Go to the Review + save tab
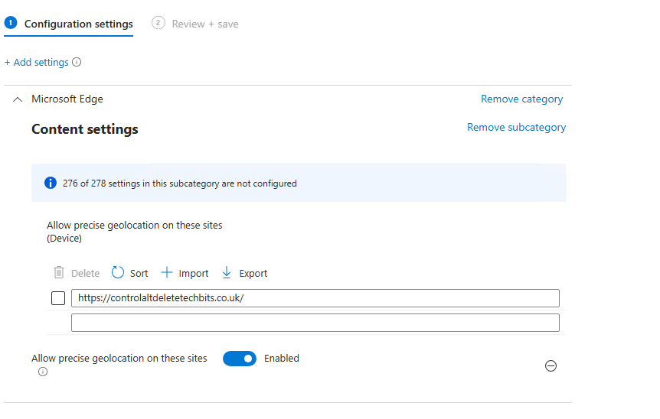 (205, 24)
